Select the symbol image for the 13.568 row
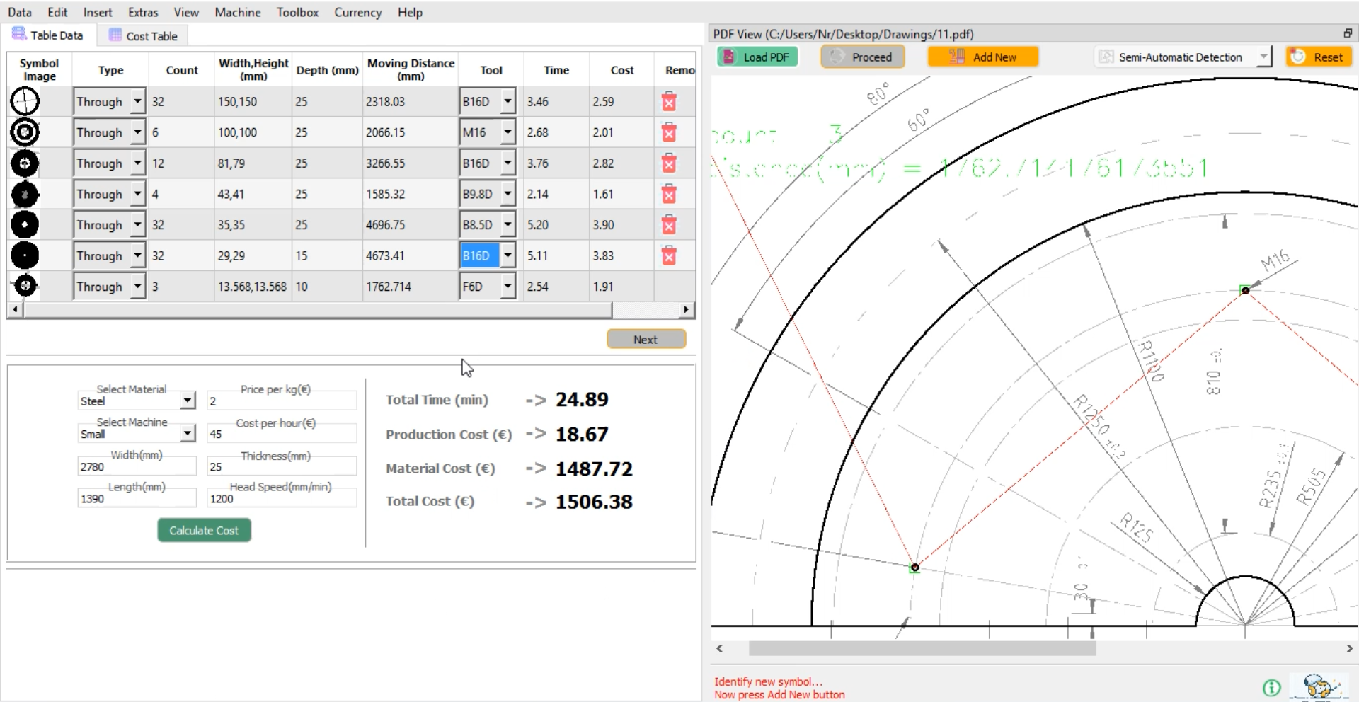The width and height of the screenshot is (1359, 702). point(25,286)
